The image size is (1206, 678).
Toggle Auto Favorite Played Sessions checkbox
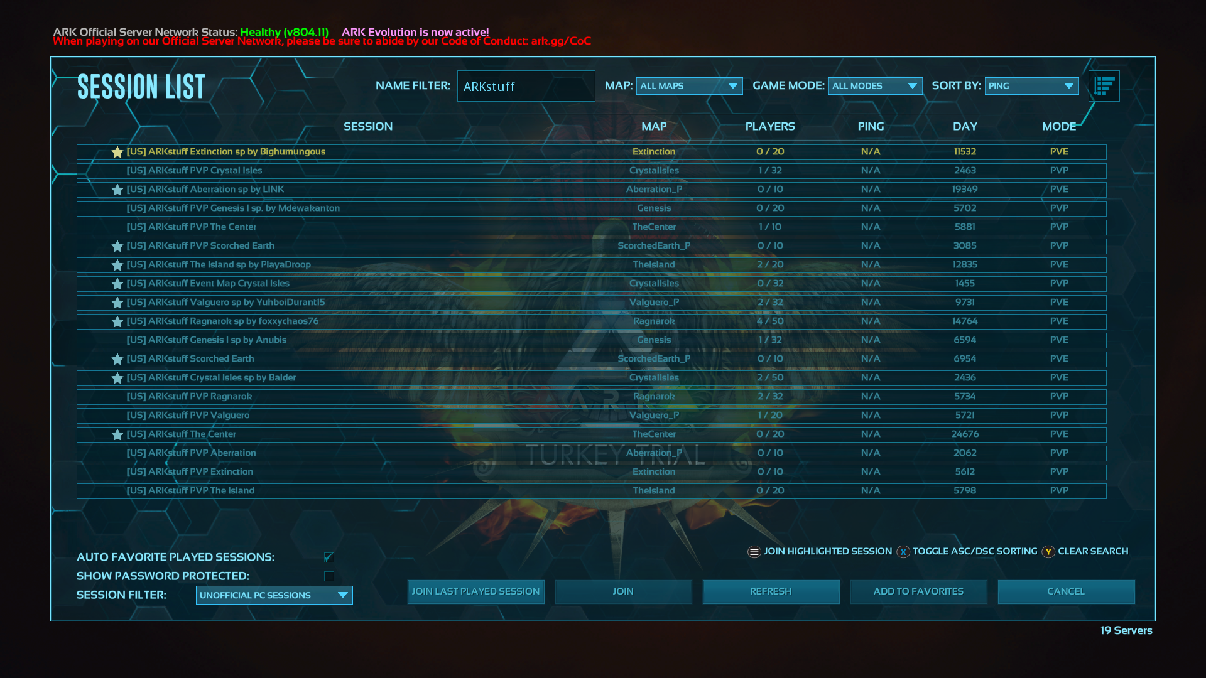tap(329, 556)
